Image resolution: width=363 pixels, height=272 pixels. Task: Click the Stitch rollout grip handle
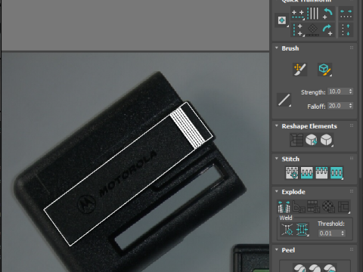click(352, 159)
